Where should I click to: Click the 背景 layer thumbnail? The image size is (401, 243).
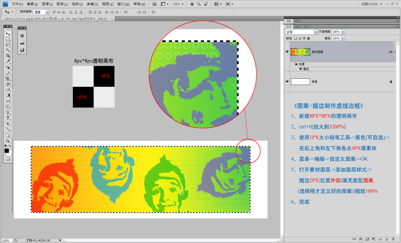point(300,81)
